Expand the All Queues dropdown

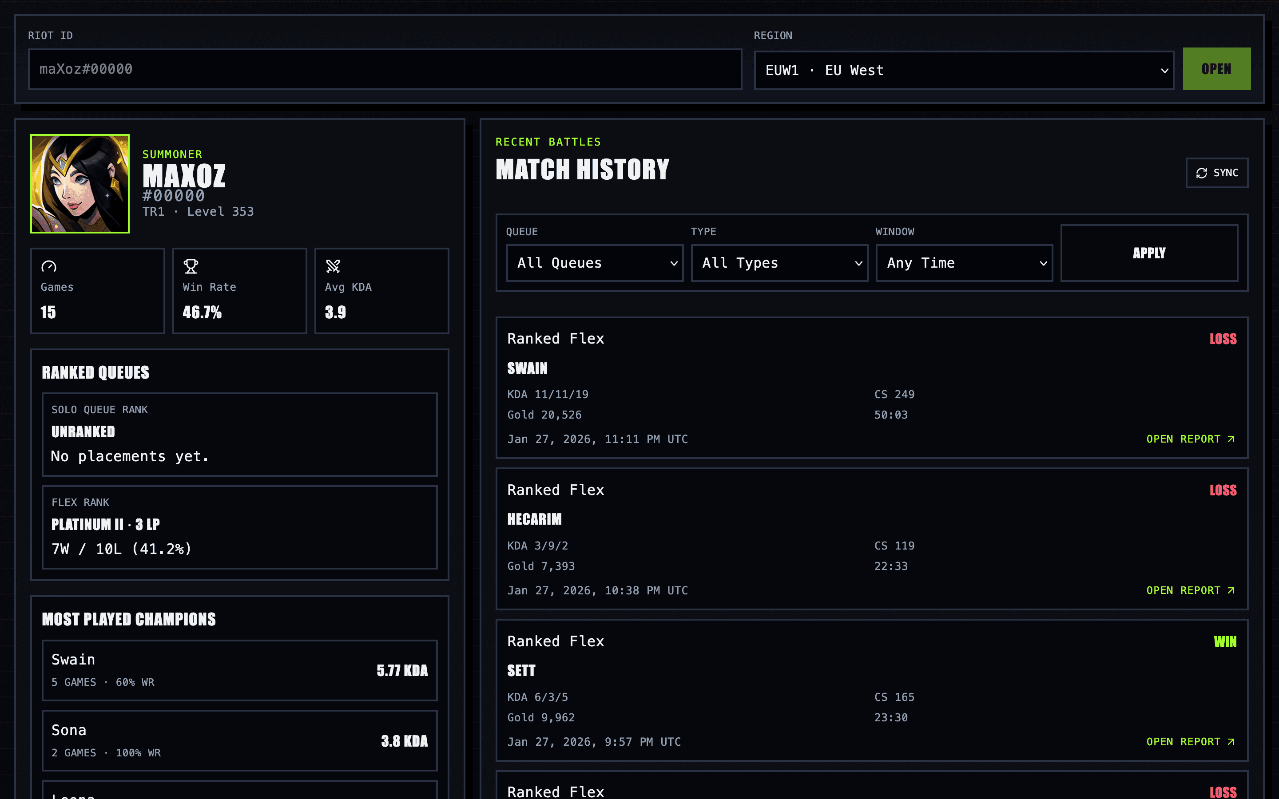tap(595, 263)
